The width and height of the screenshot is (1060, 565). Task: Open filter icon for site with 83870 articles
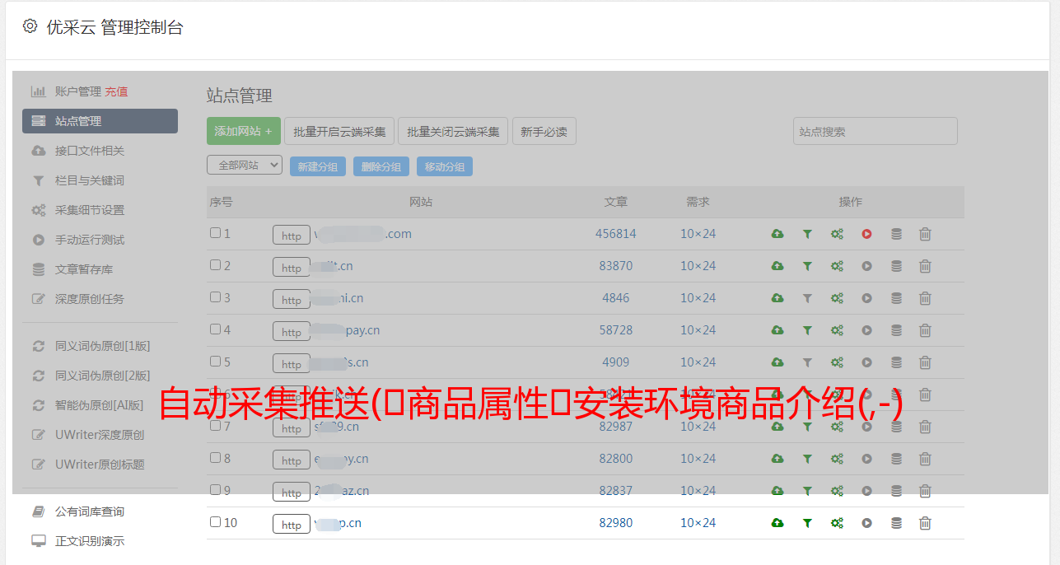807,266
